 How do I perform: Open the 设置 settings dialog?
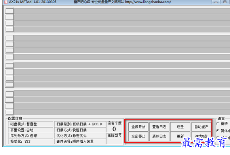click(180, 127)
